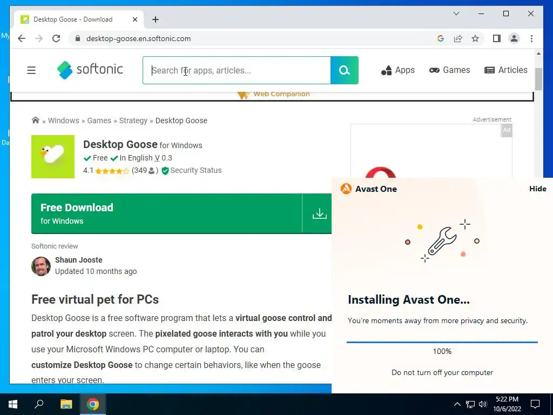Open a new Chrome tab
This screenshot has width=553, height=415.
156,19
